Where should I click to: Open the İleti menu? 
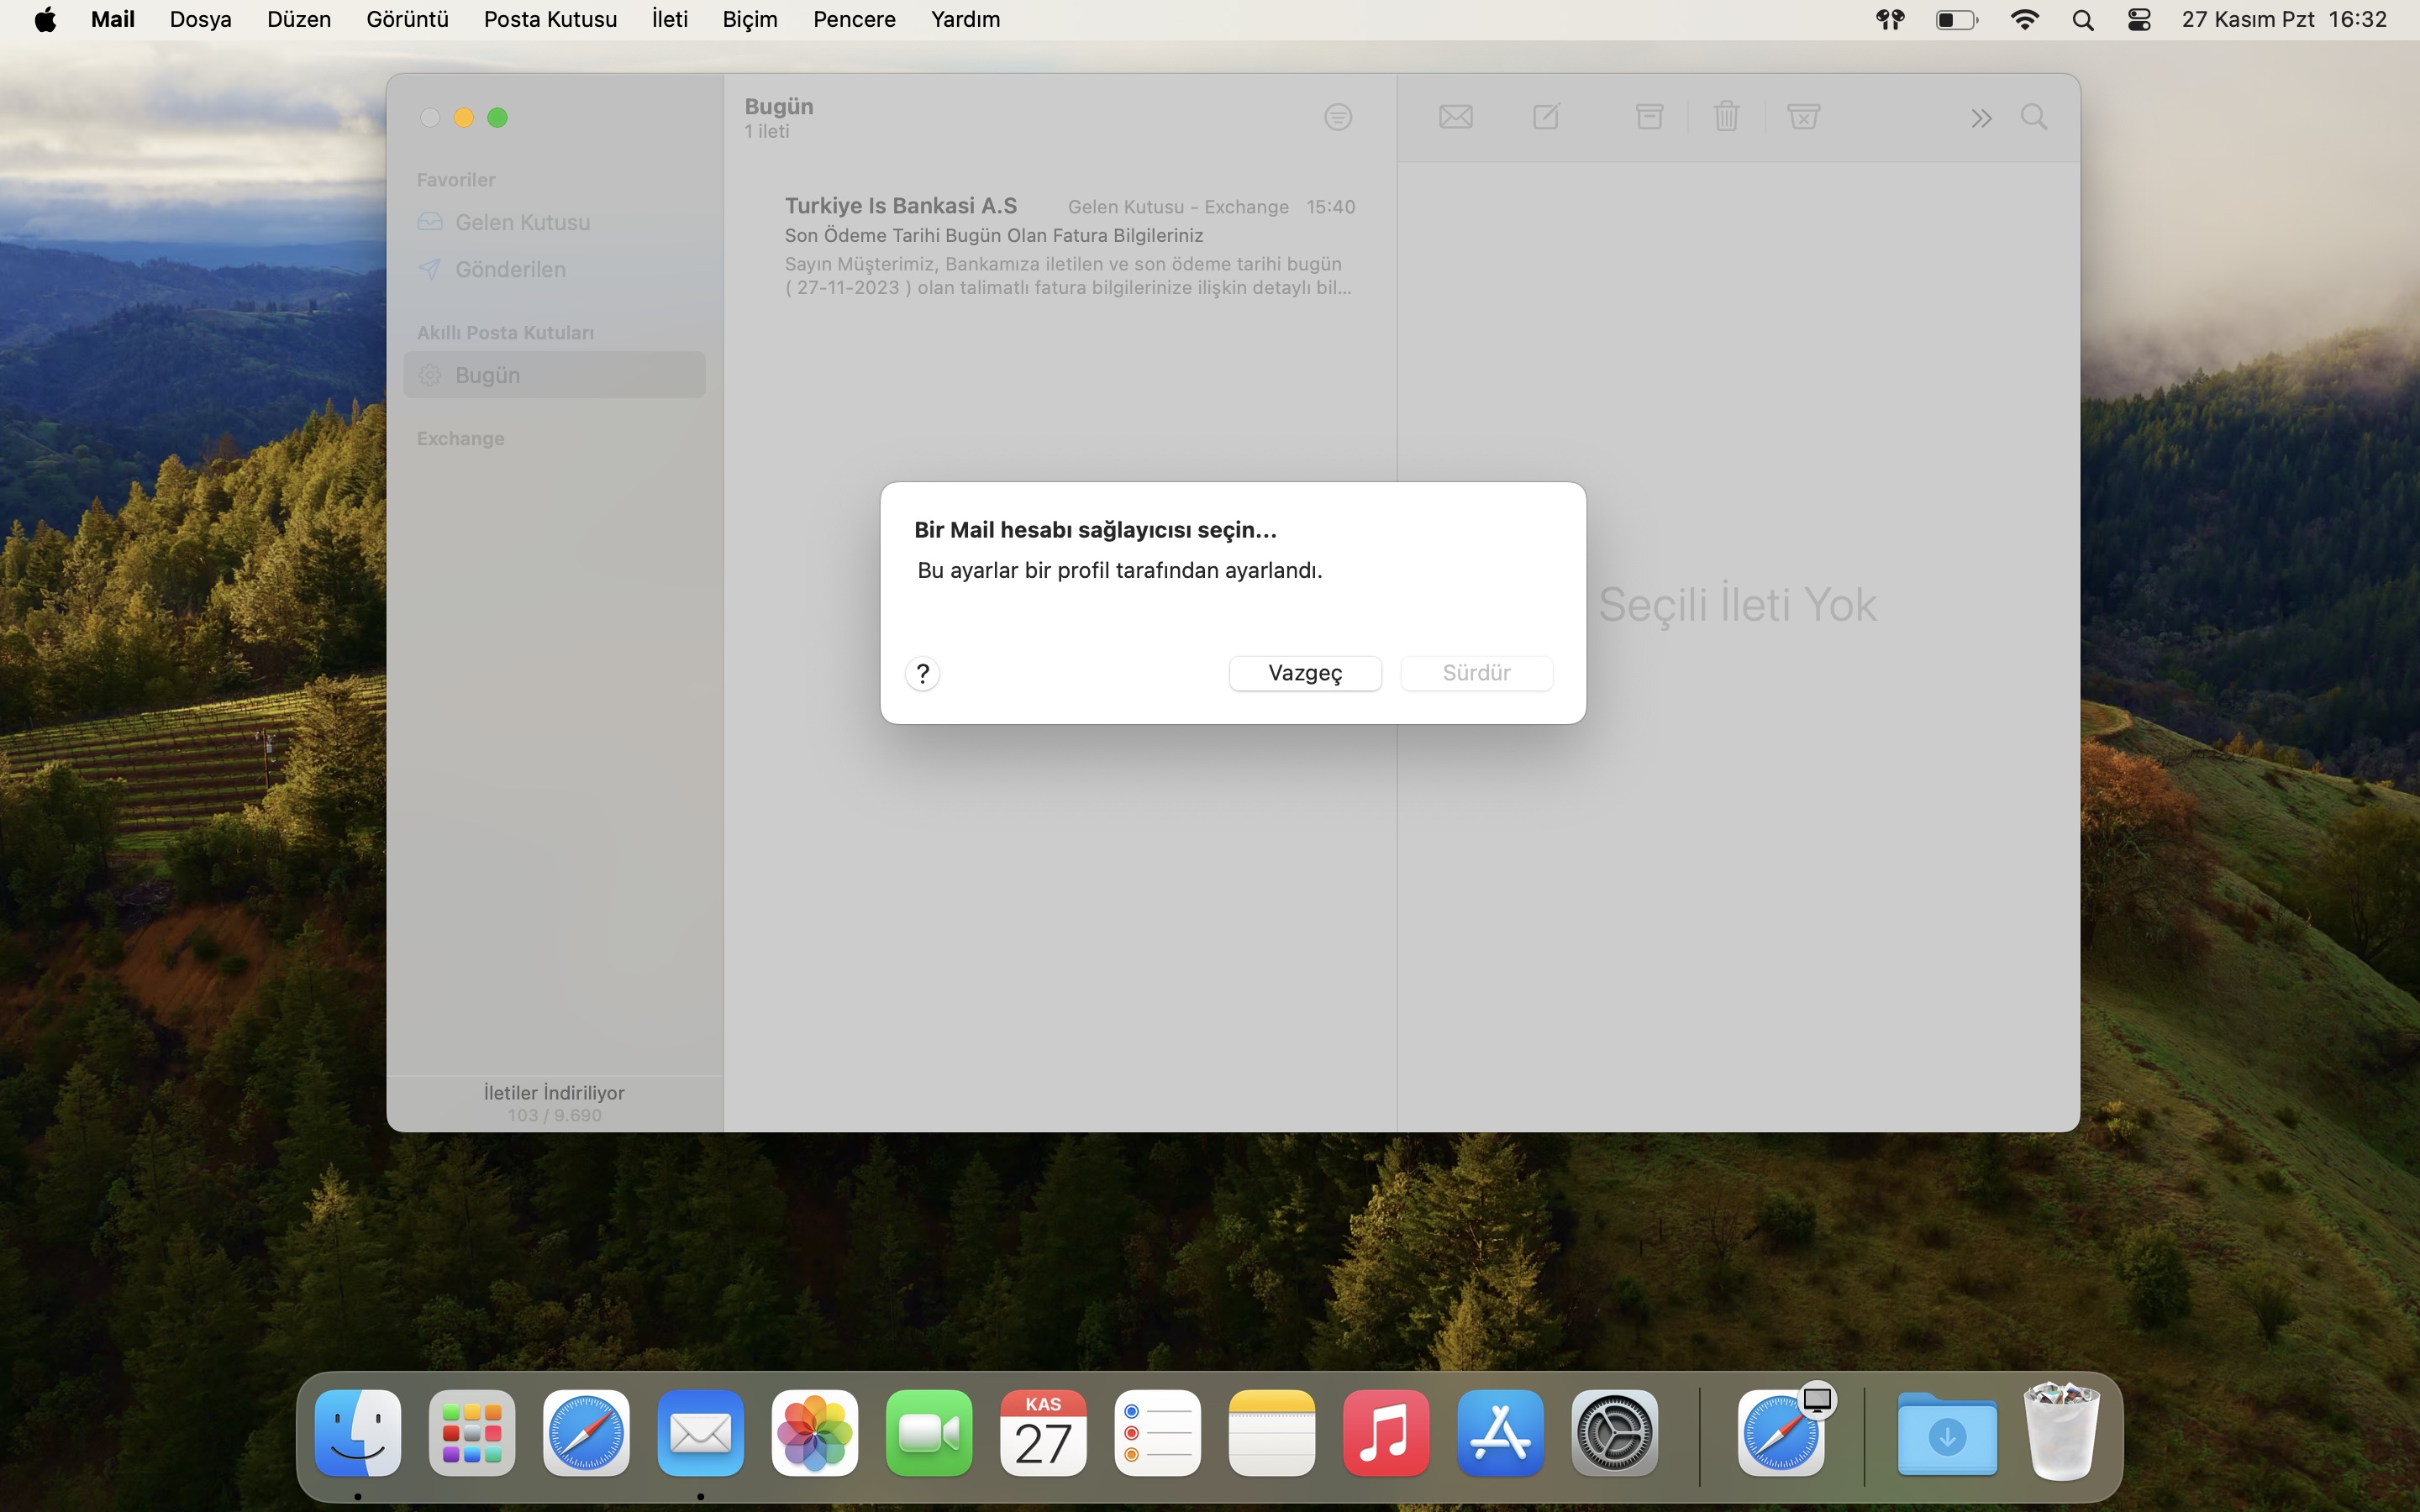669,19
